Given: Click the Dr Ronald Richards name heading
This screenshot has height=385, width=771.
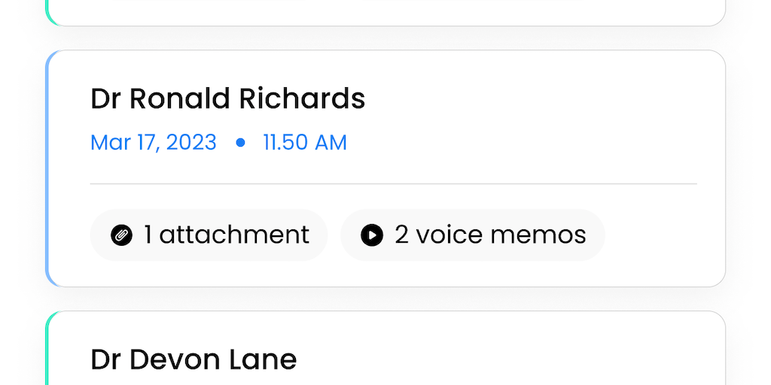Looking at the screenshot, I should click(227, 99).
